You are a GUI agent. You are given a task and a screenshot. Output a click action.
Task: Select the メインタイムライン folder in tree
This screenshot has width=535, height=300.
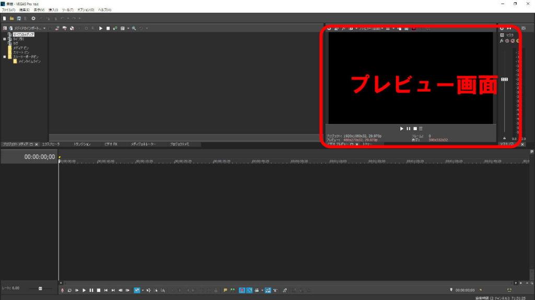click(x=29, y=61)
